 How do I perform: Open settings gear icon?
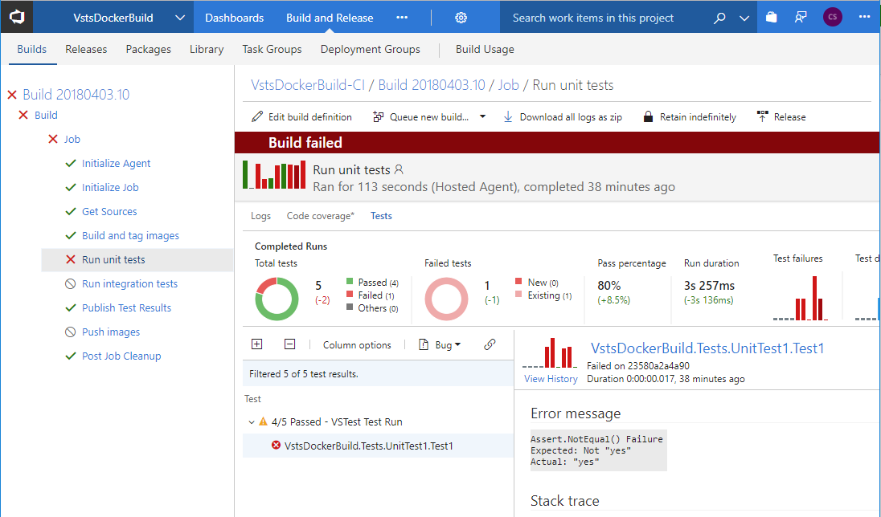[x=461, y=18]
